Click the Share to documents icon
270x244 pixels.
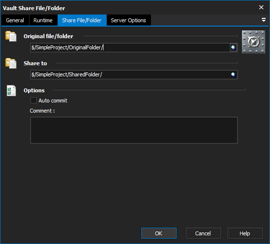pos(11,63)
